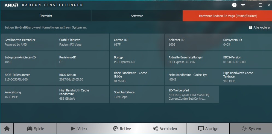Click the Subsystem-Anbieter-ID value 1043

tap(8, 62)
